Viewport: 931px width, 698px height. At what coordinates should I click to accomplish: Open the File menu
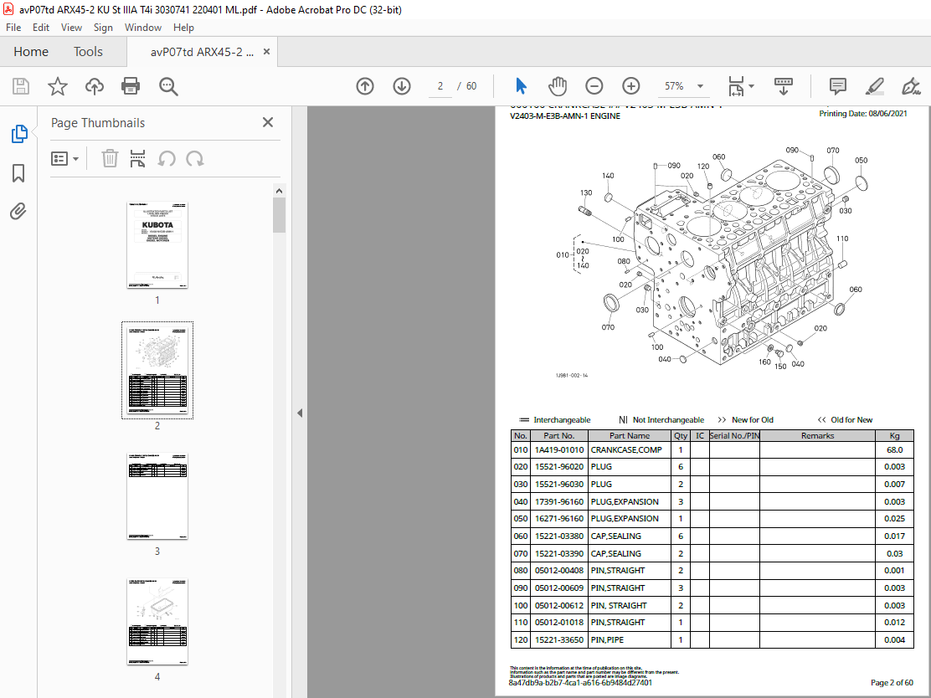point(13,28)
